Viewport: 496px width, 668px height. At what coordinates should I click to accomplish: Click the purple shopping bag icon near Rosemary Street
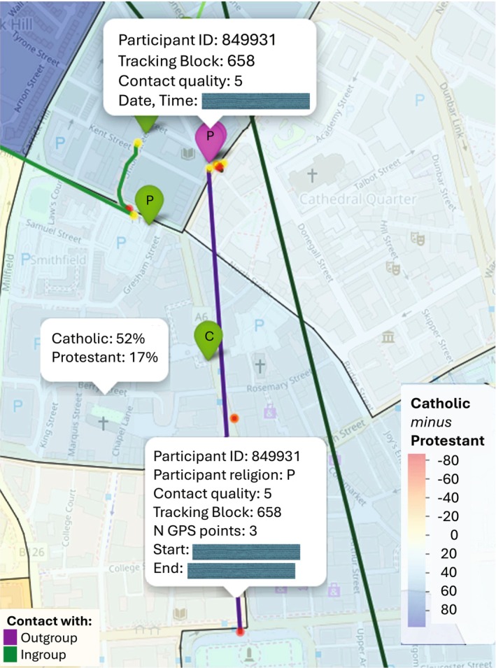[269, 411]
